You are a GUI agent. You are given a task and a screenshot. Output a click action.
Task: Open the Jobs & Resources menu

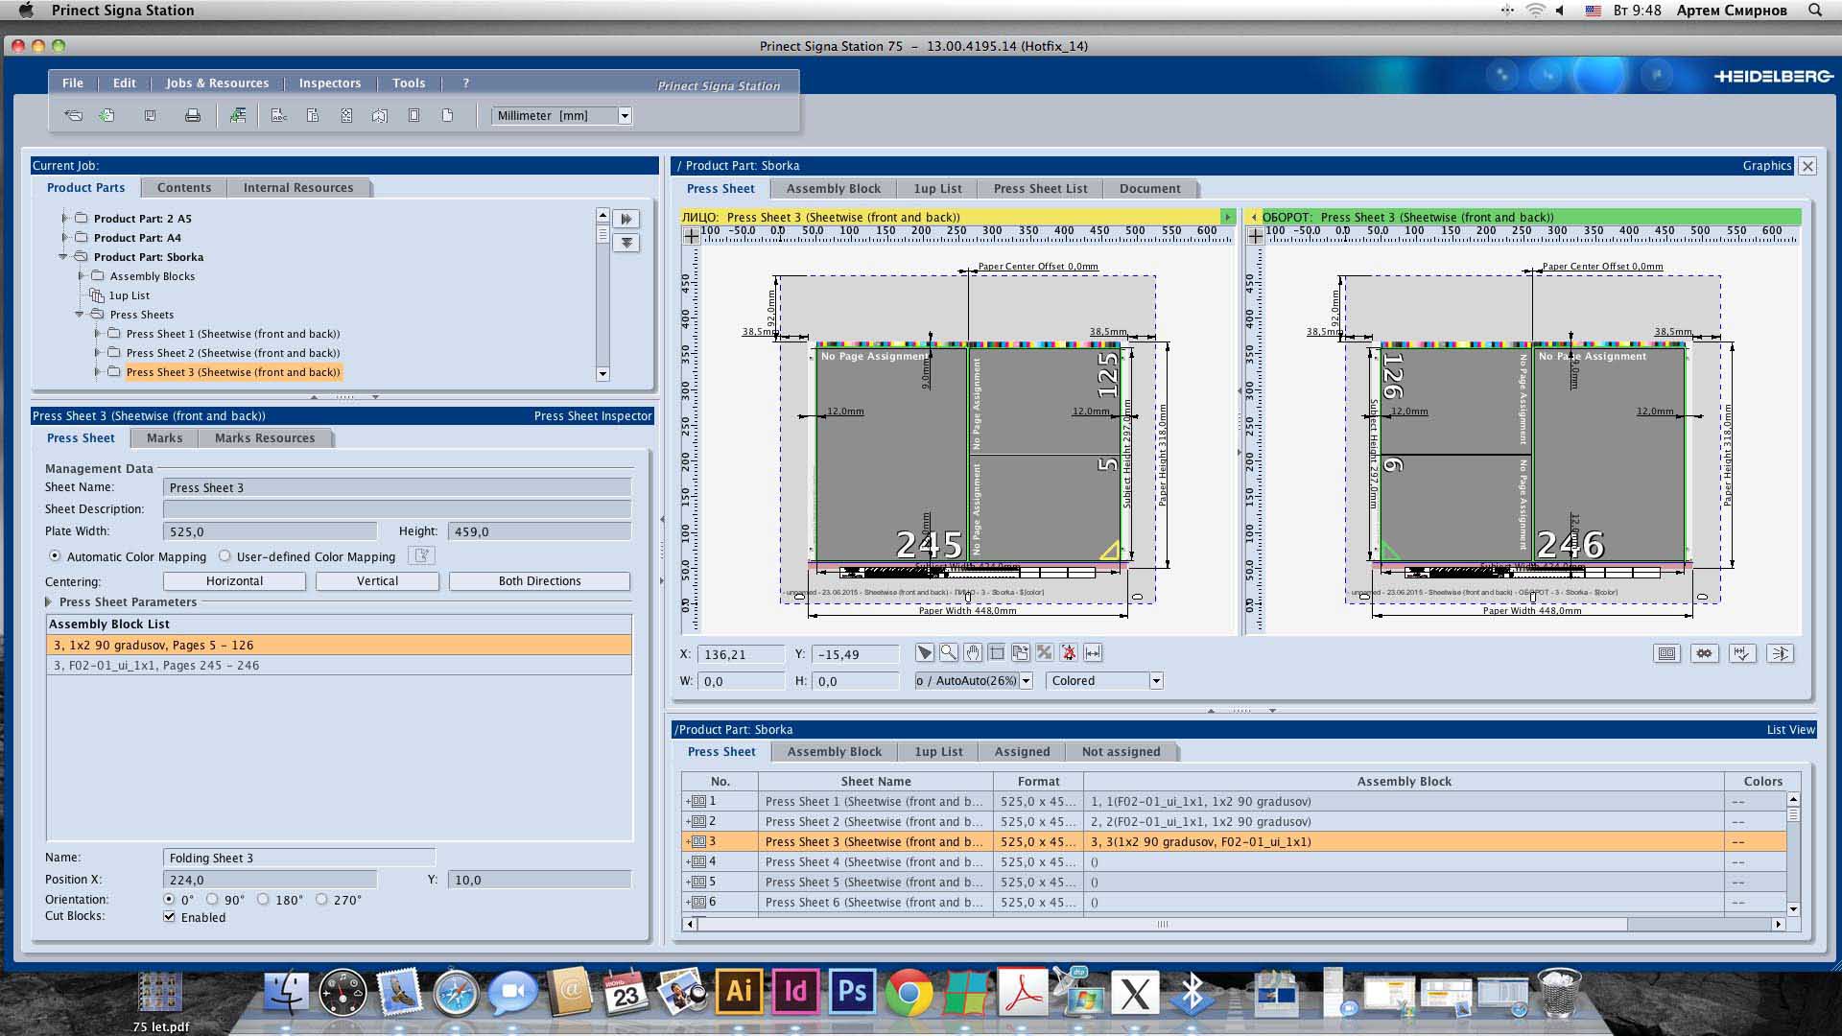coord(217,82)
